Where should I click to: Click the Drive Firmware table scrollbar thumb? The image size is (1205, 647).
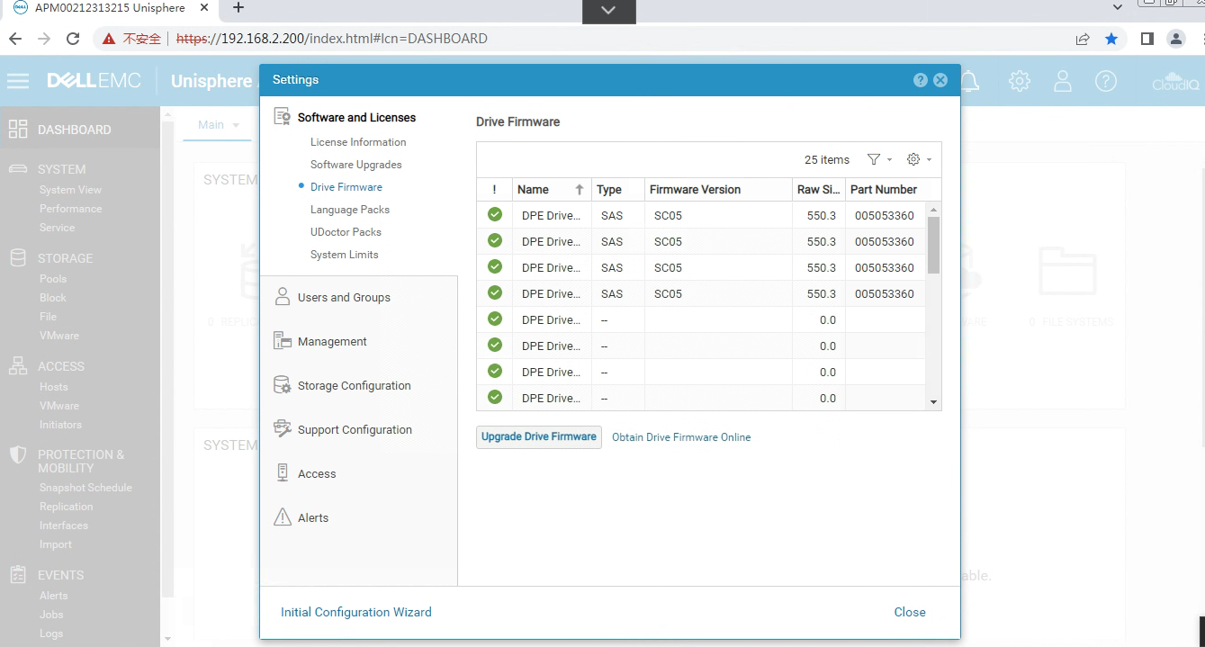click(933, 244)
